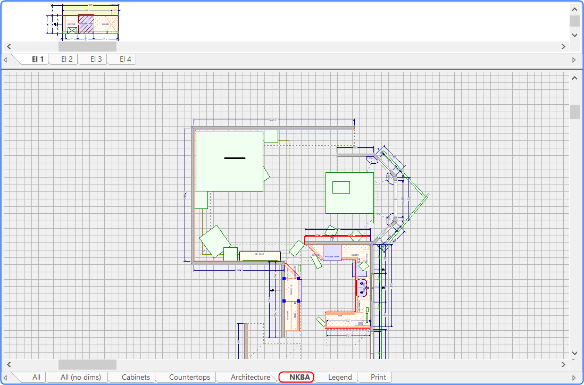Open the Countertops tab
Viewport: 584px width, 385px height.
point(189,377)
